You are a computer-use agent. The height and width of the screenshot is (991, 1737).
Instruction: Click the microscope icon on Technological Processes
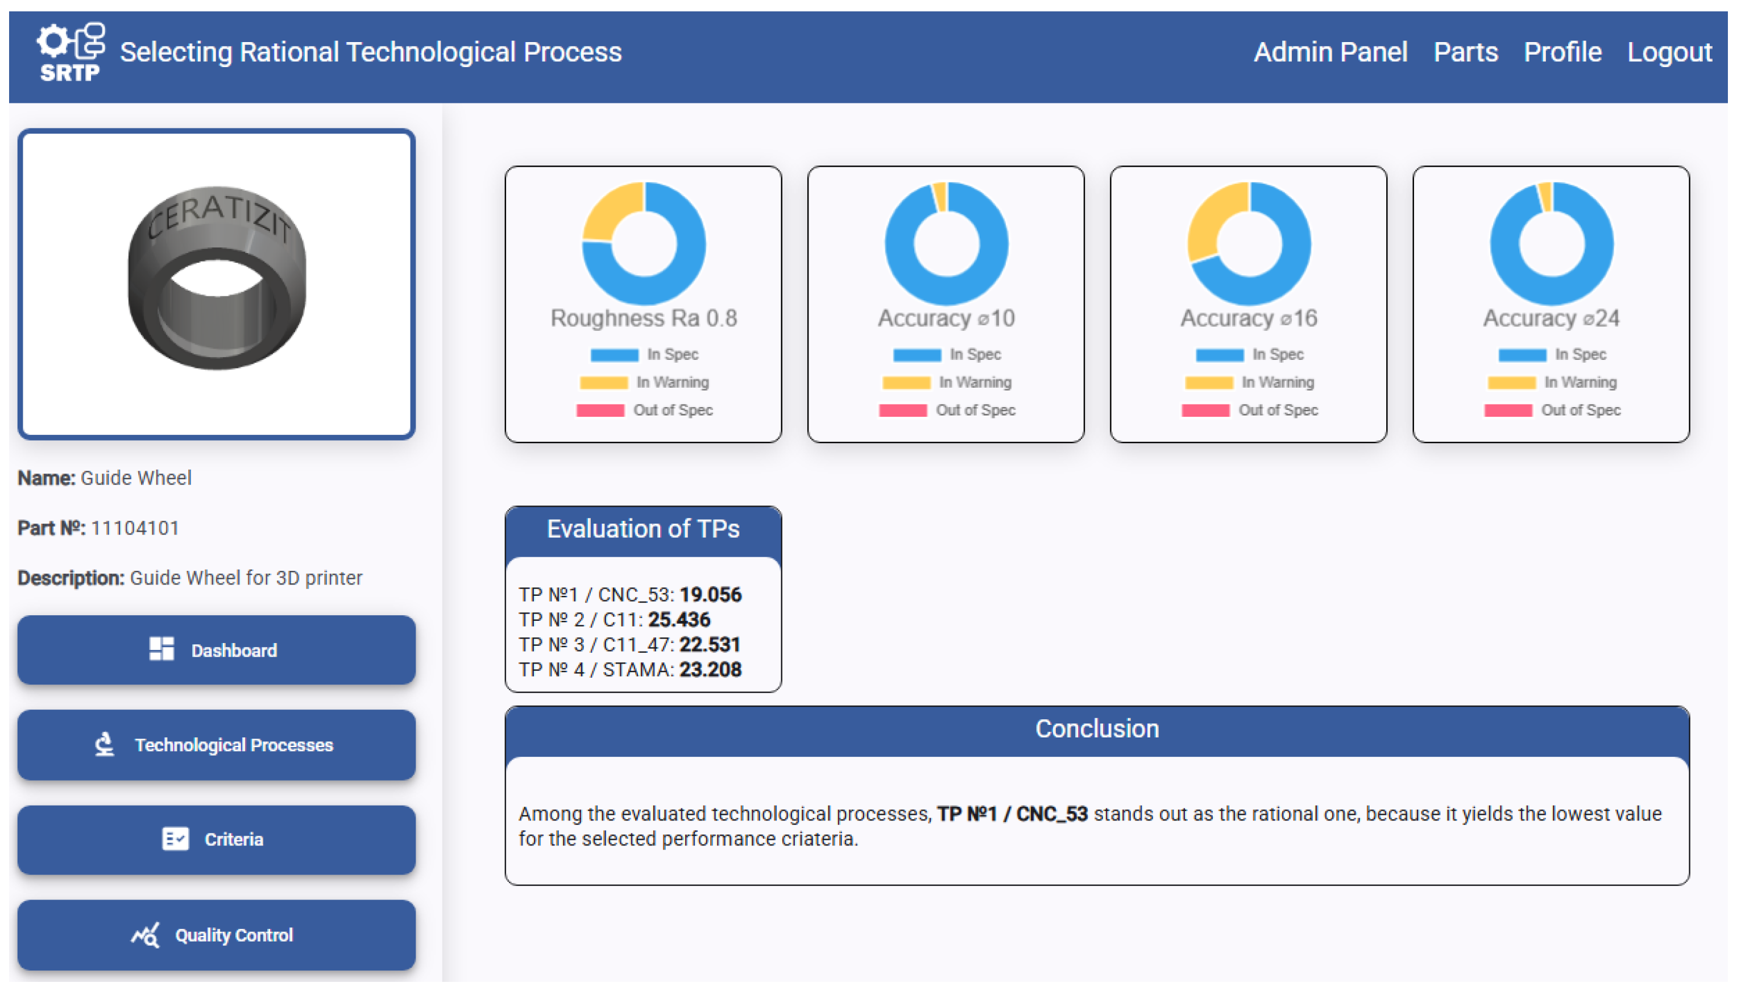point(104,744)
